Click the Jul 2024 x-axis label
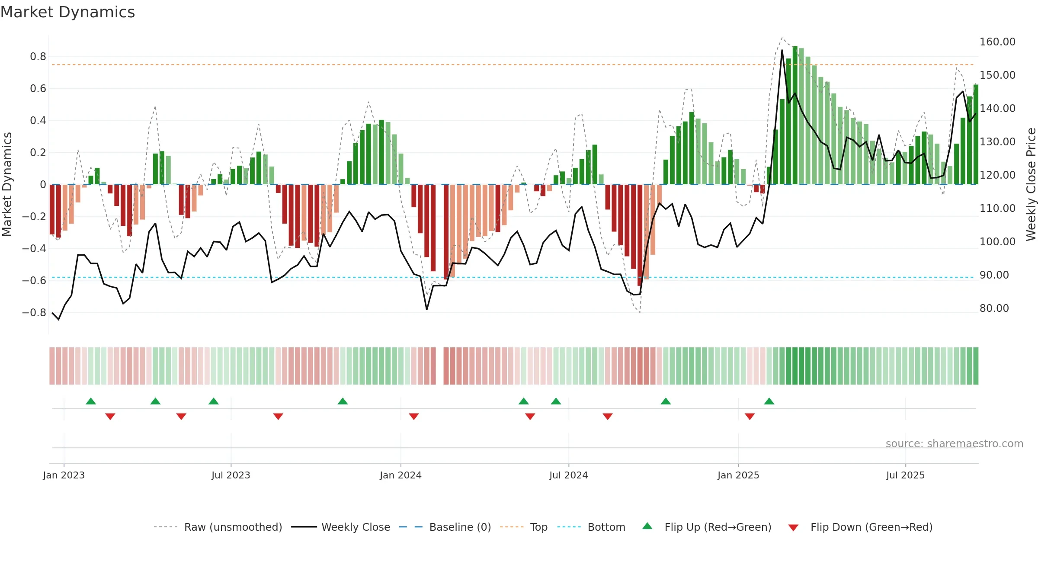This screenshot has height=584, width=1038. tap(569, 475)
